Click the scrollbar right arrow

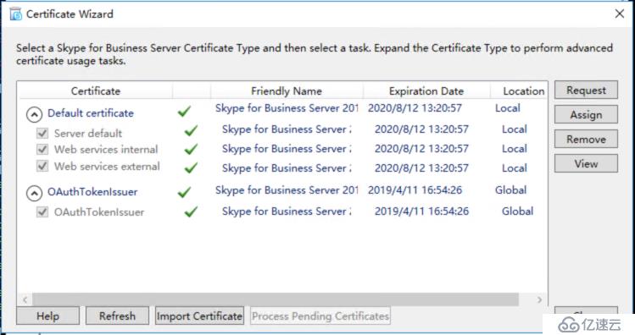click(539, 299)
